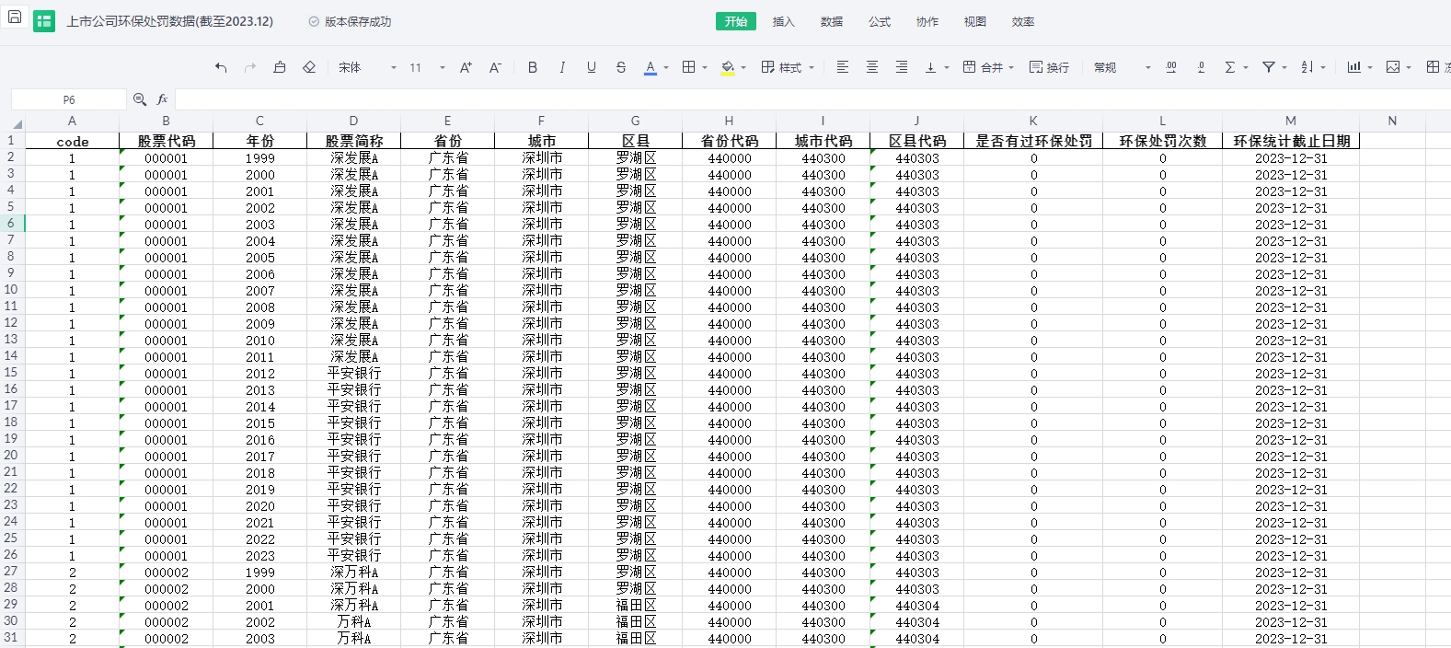The image size is (1451, 648).
Task: Switch to the 插入 tab
Action: (783, 21)
